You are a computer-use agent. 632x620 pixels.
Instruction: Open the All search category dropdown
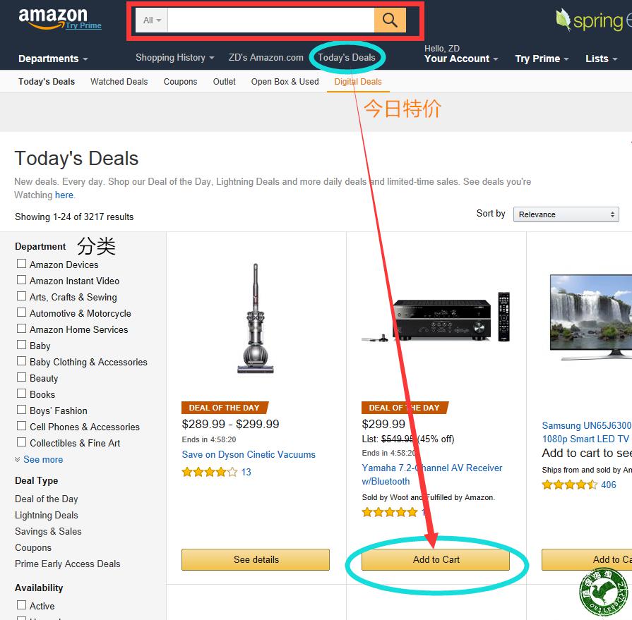[152, 20]
